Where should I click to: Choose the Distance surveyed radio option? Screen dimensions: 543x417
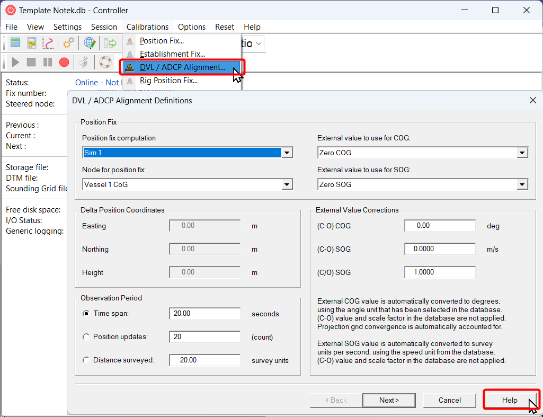coord(86,360)
